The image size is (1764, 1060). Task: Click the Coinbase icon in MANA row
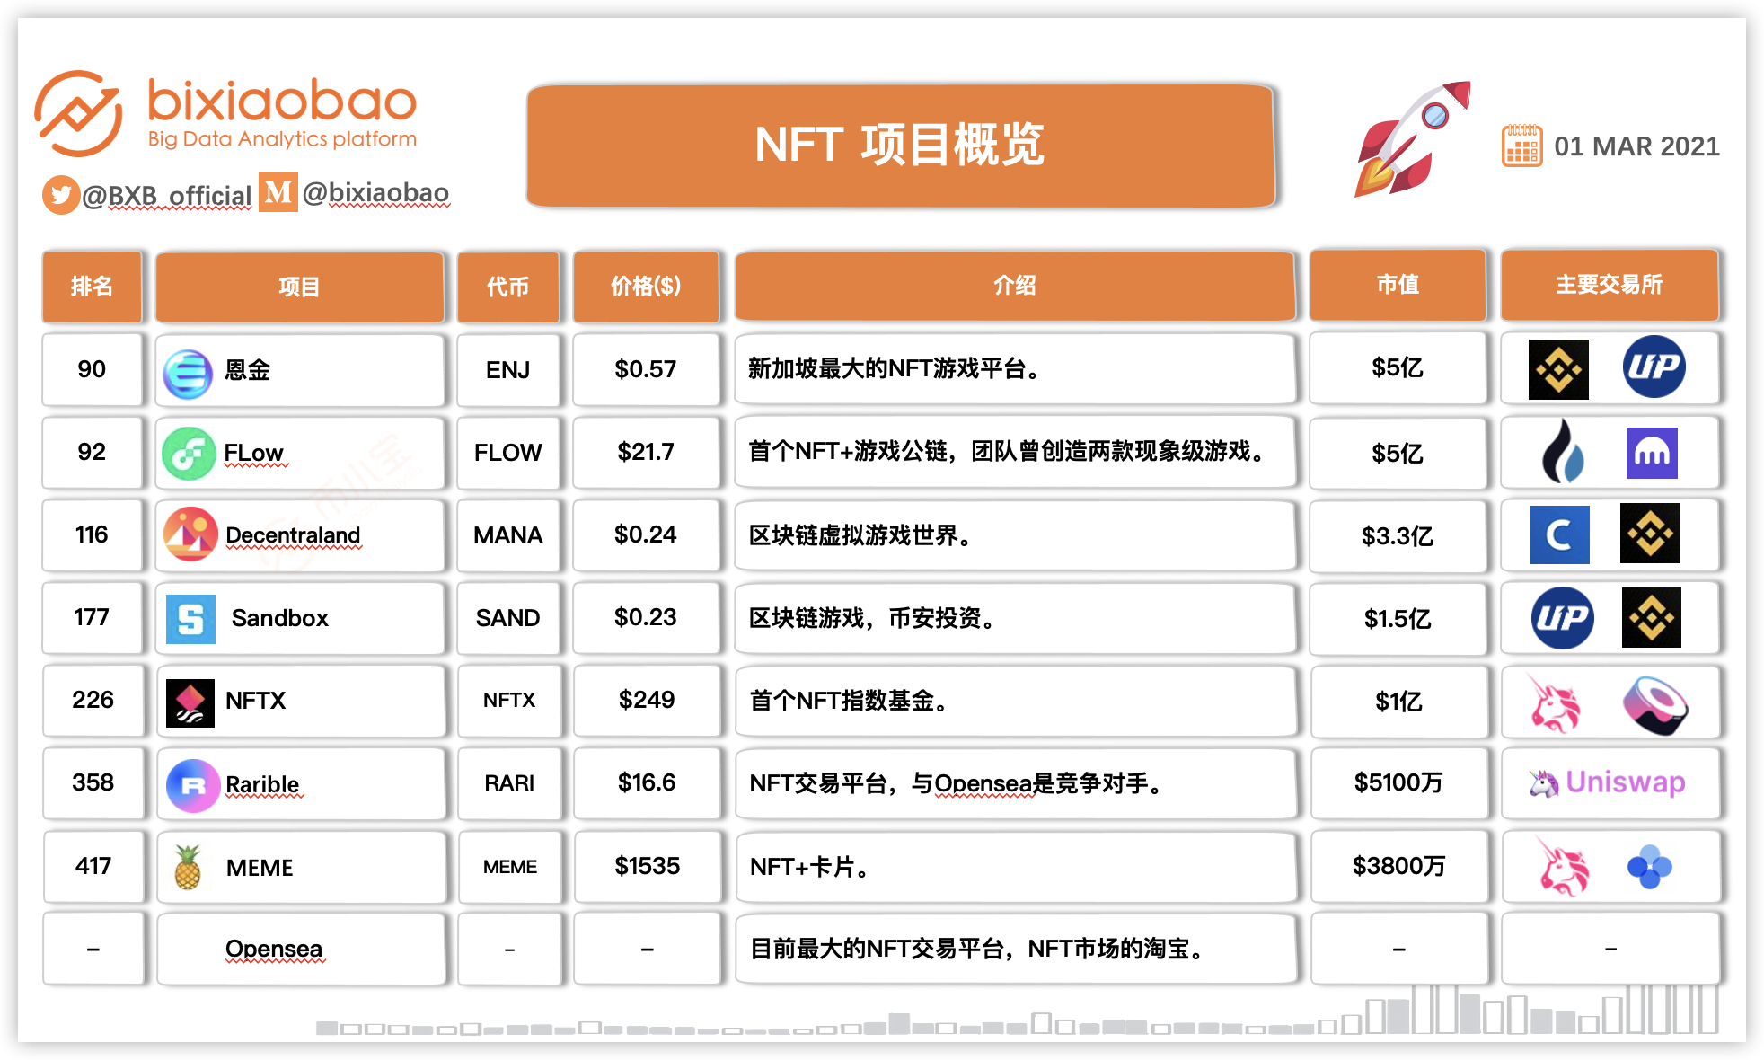tap(1560, 534)
